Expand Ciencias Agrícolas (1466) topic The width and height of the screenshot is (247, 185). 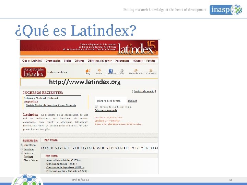point(62,164)
